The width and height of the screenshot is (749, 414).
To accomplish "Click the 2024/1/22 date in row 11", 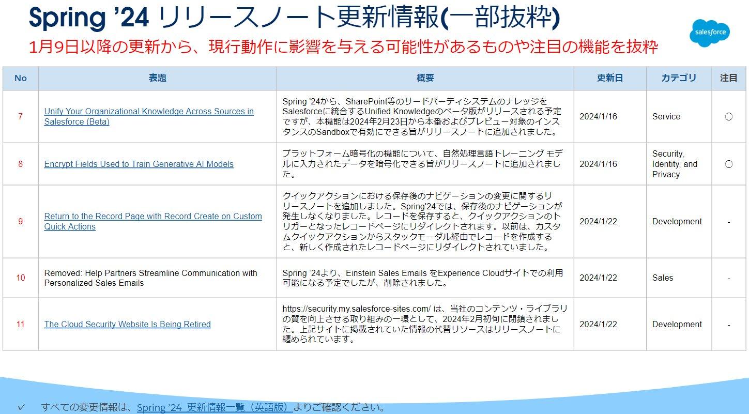I will point(598,324).
